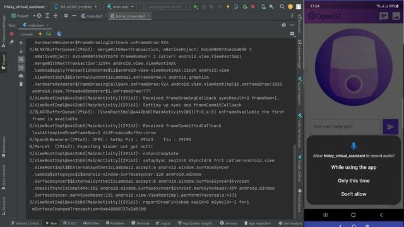Open SM A536E (mobile) device dropdown
This screenshot has height=227, width=404.
point(76,7)
